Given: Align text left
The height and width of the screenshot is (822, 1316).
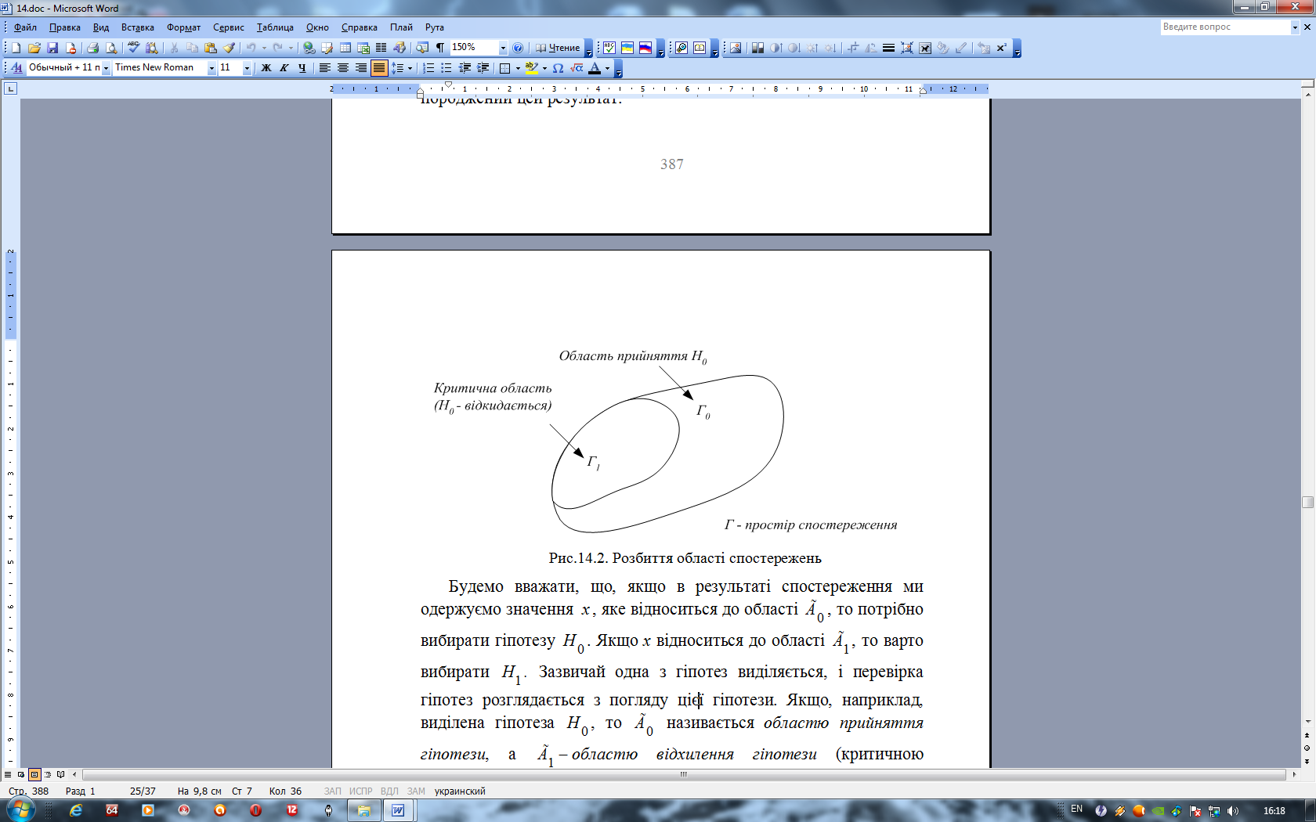Looking at the screenshot, I should tap(324, 68).
